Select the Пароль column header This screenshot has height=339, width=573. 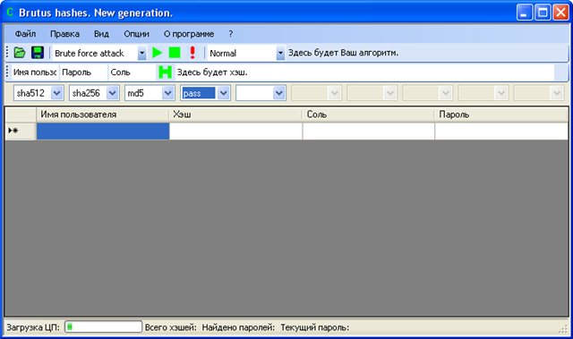coord(501,114)
